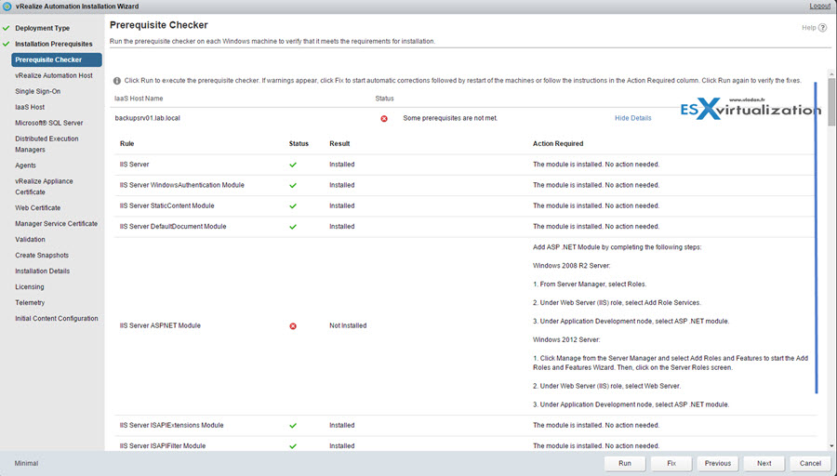The width and height of the screenshot is (837, 476).
Task: Click 'IIS Server ISAPIFilter Module' rule text
Action: (x=163, y=446)
